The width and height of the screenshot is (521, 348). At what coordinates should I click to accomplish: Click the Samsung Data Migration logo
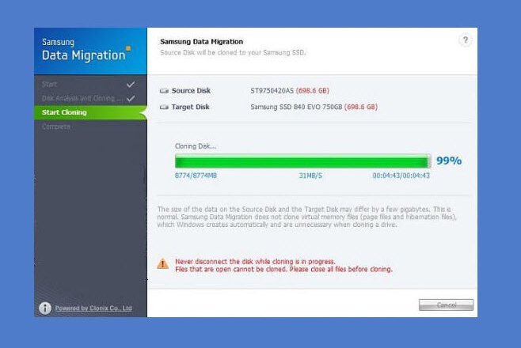pos(86,51)
